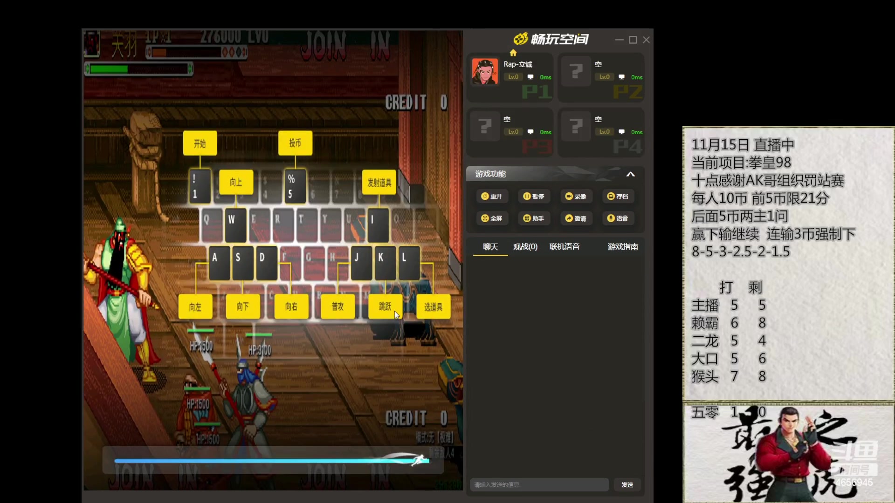Click the 录像 (record) game function button

576,197
